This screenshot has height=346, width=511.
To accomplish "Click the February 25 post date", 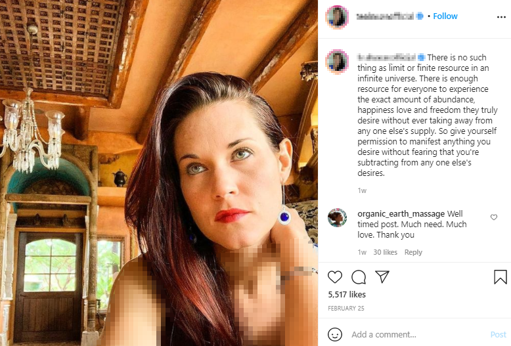I will point(345,307).
